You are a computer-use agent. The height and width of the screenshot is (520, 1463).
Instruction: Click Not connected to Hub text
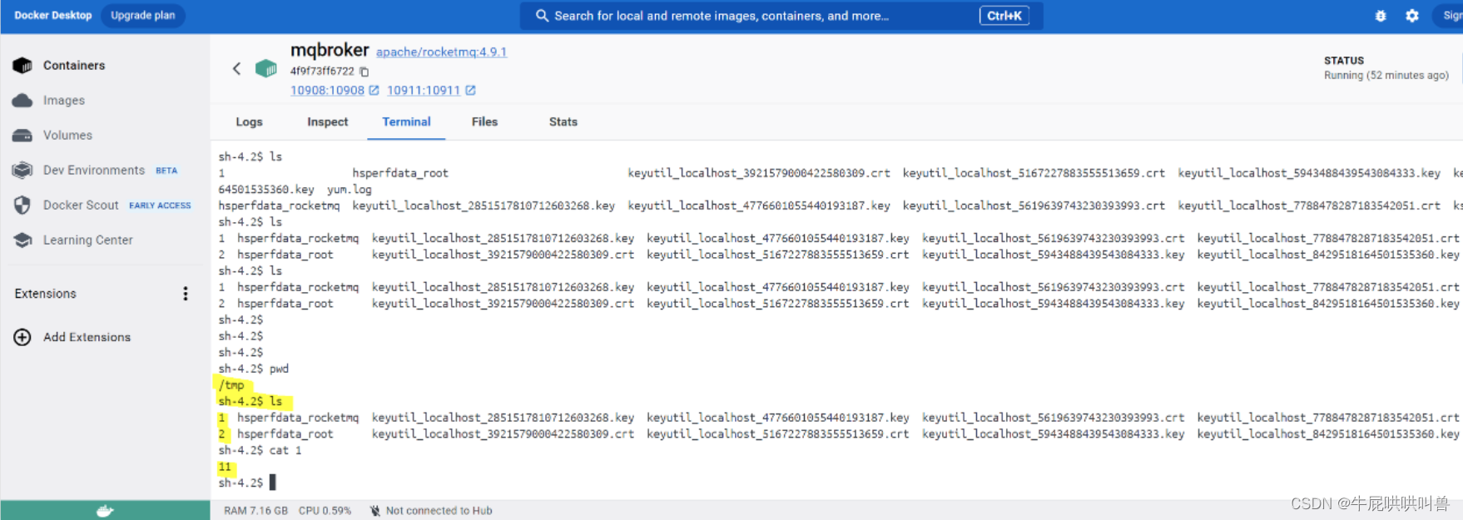point(439,511)
